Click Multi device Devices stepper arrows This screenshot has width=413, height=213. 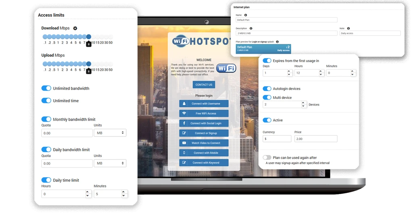[303, 104]
